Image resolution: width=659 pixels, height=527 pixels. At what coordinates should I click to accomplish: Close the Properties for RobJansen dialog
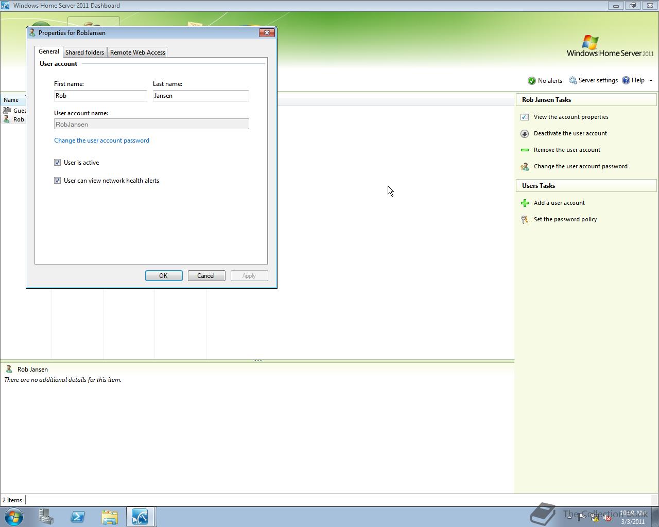point(267,32)
